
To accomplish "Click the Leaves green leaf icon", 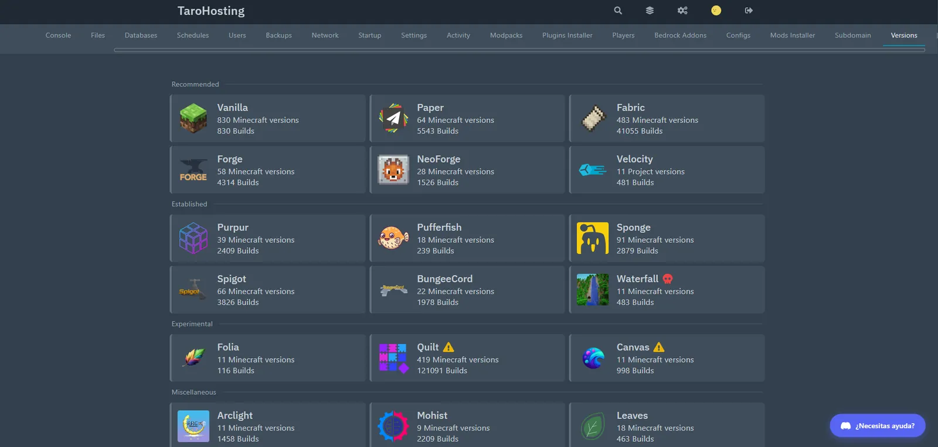I will [x=593, y=426].
